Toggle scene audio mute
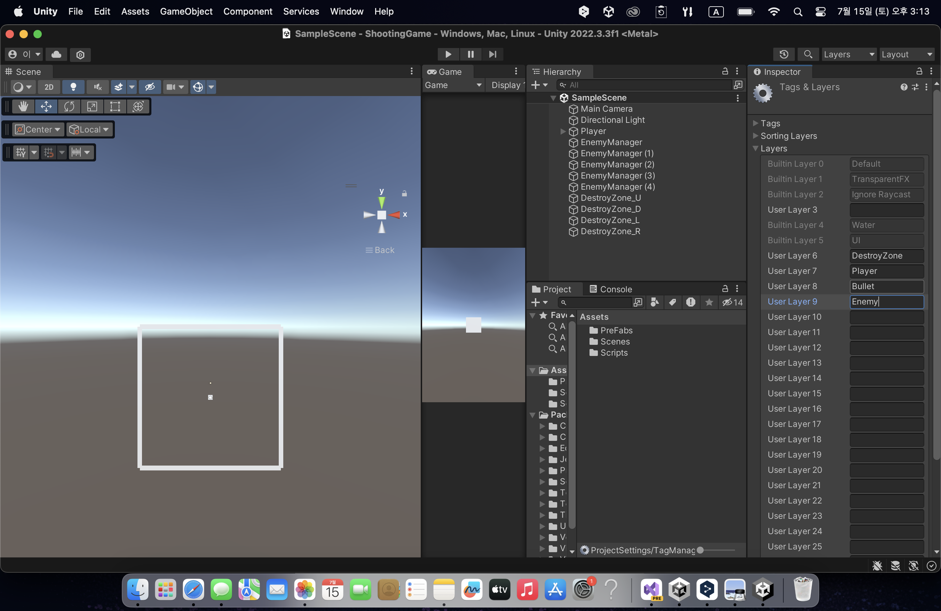The height and width of the screenshot is (611, 941). pos(98,87)
